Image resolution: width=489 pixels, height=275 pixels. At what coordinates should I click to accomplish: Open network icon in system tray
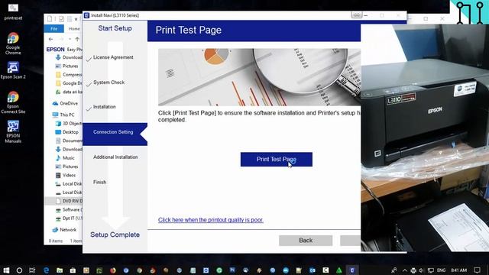pyautogui.click(x=431, y=270)
